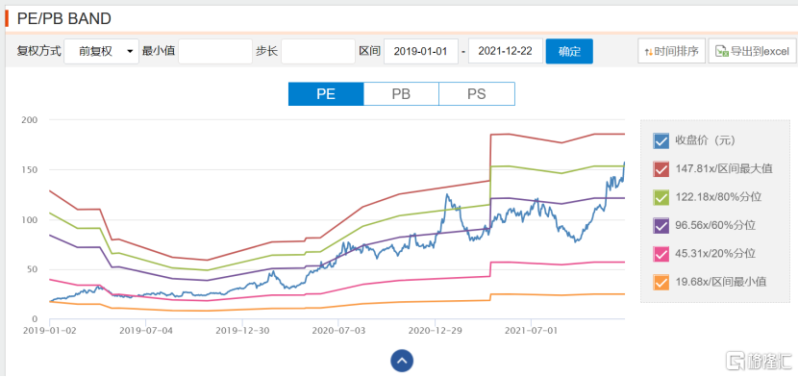Screen dimensions: 798x377
Task: Select the 复权方式 label
Action: point(39,51)
